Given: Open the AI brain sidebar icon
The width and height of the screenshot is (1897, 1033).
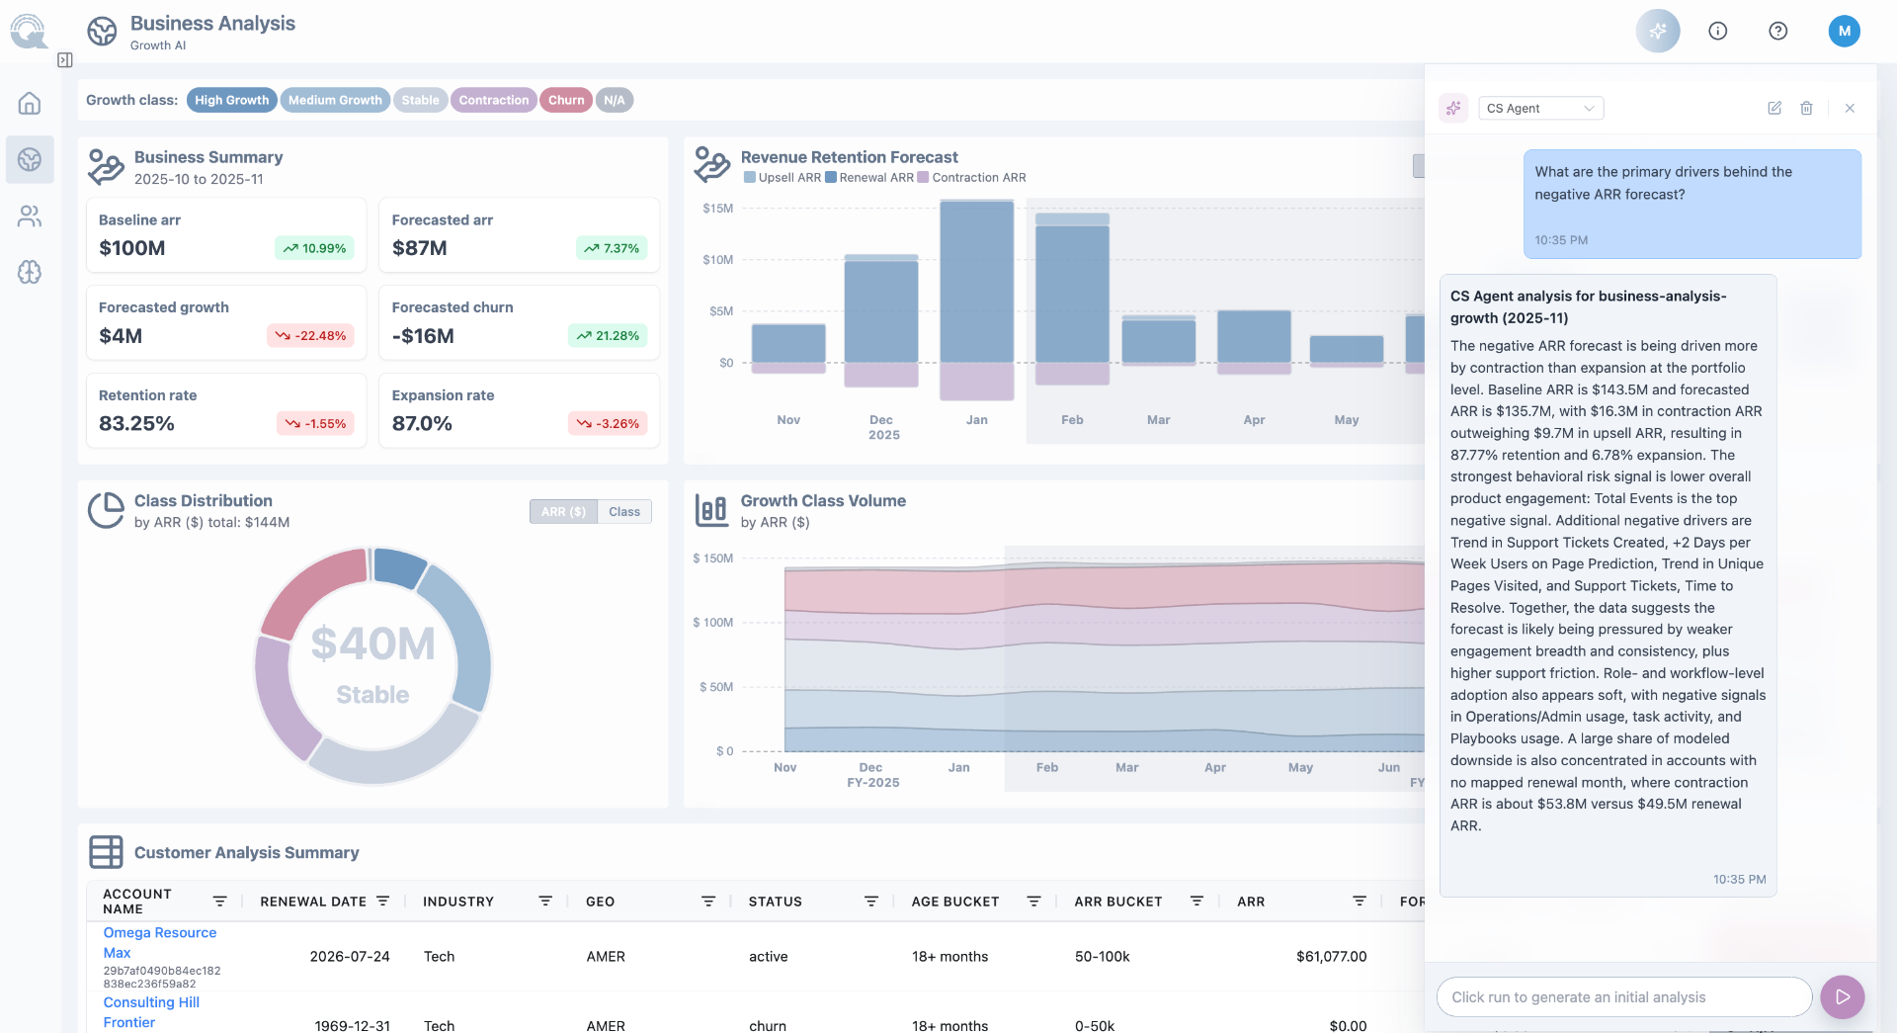Looking at the screenshot, I should coord(30,273).
